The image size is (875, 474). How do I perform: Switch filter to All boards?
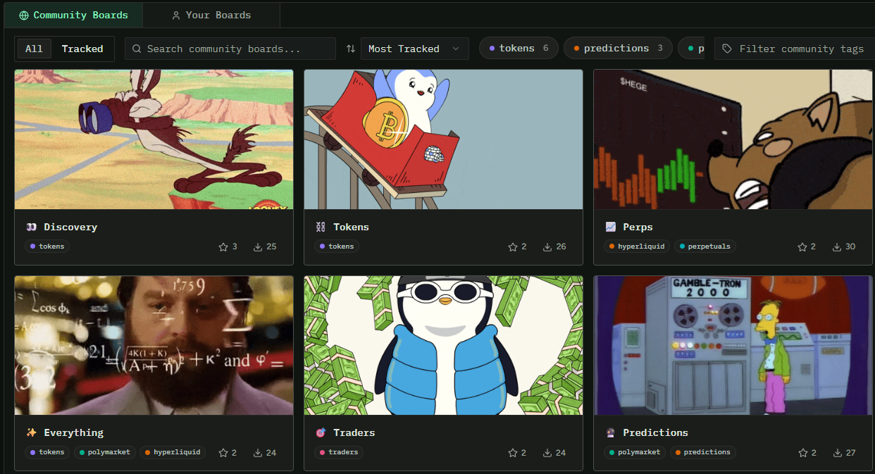34,49
